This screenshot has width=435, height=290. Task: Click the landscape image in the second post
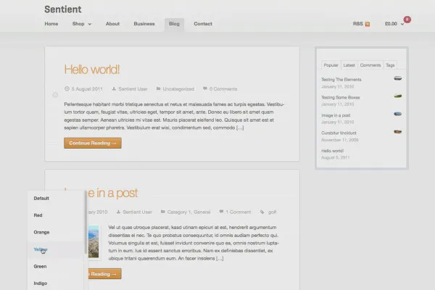click(94, 241)
